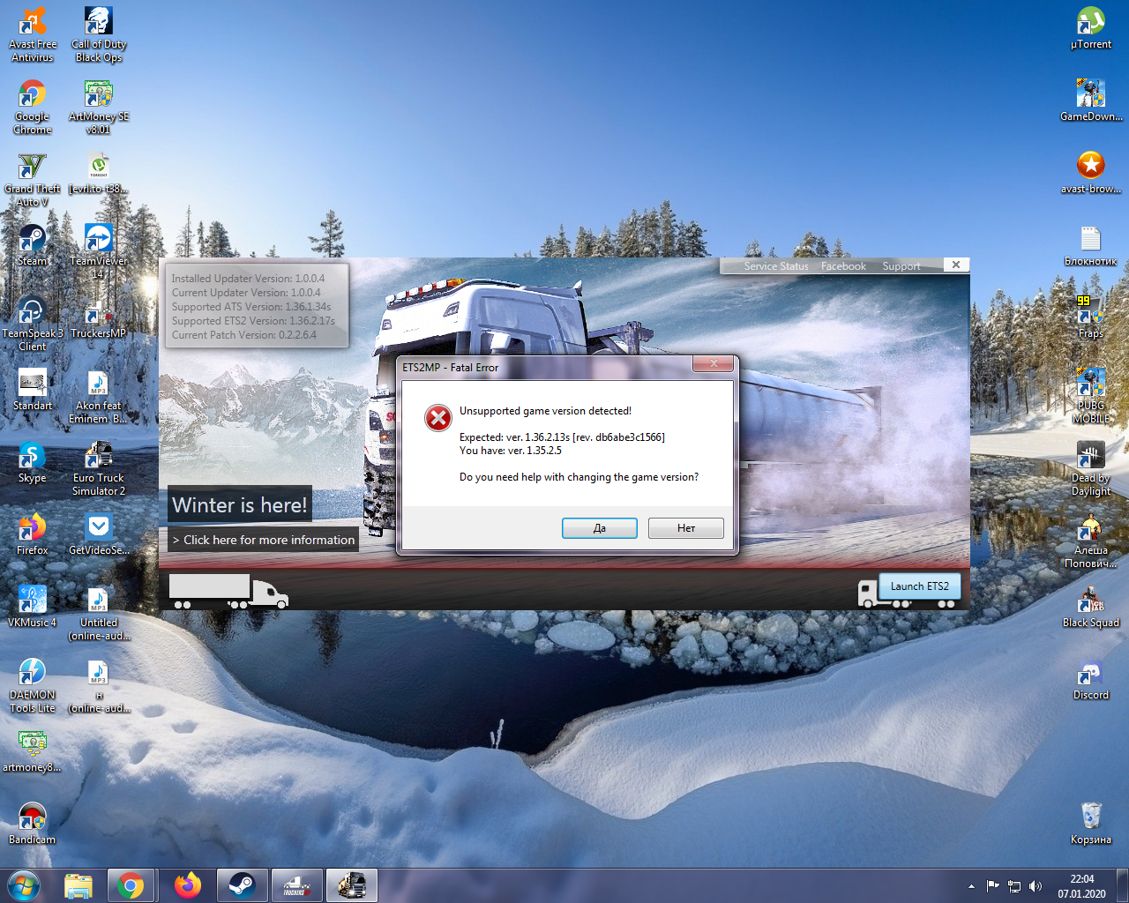Viewport: 1129px width, 903px height.
Task: Click 'Supported ATS Version: 1.36.1.34s' text
Action: click(251, 307)
